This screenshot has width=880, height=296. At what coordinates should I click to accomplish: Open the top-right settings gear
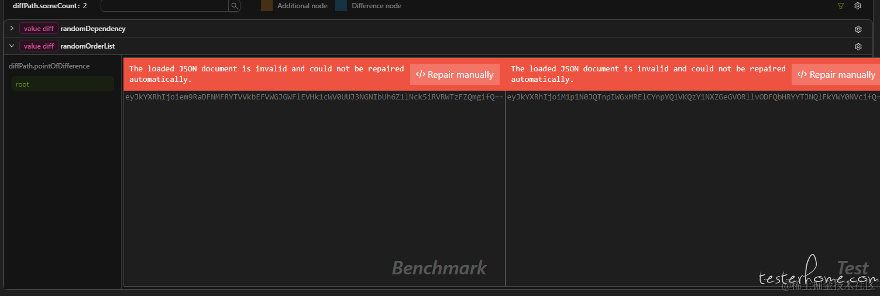point(858,6)
